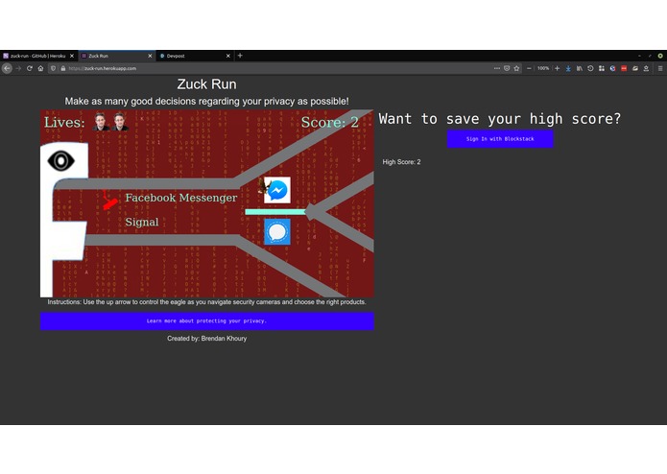Click the beige extension icon beside red one
Image resolution: width=667 pixels, height=474 pixels.
pyautogui.click(x=634, y=68)
